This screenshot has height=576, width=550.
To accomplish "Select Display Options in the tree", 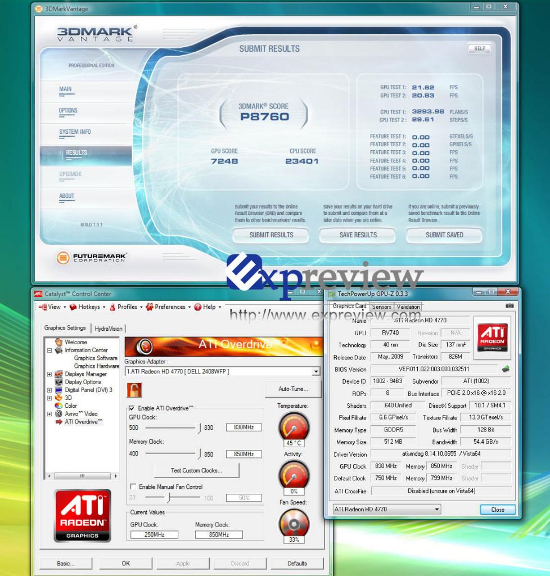I will 83,382.
